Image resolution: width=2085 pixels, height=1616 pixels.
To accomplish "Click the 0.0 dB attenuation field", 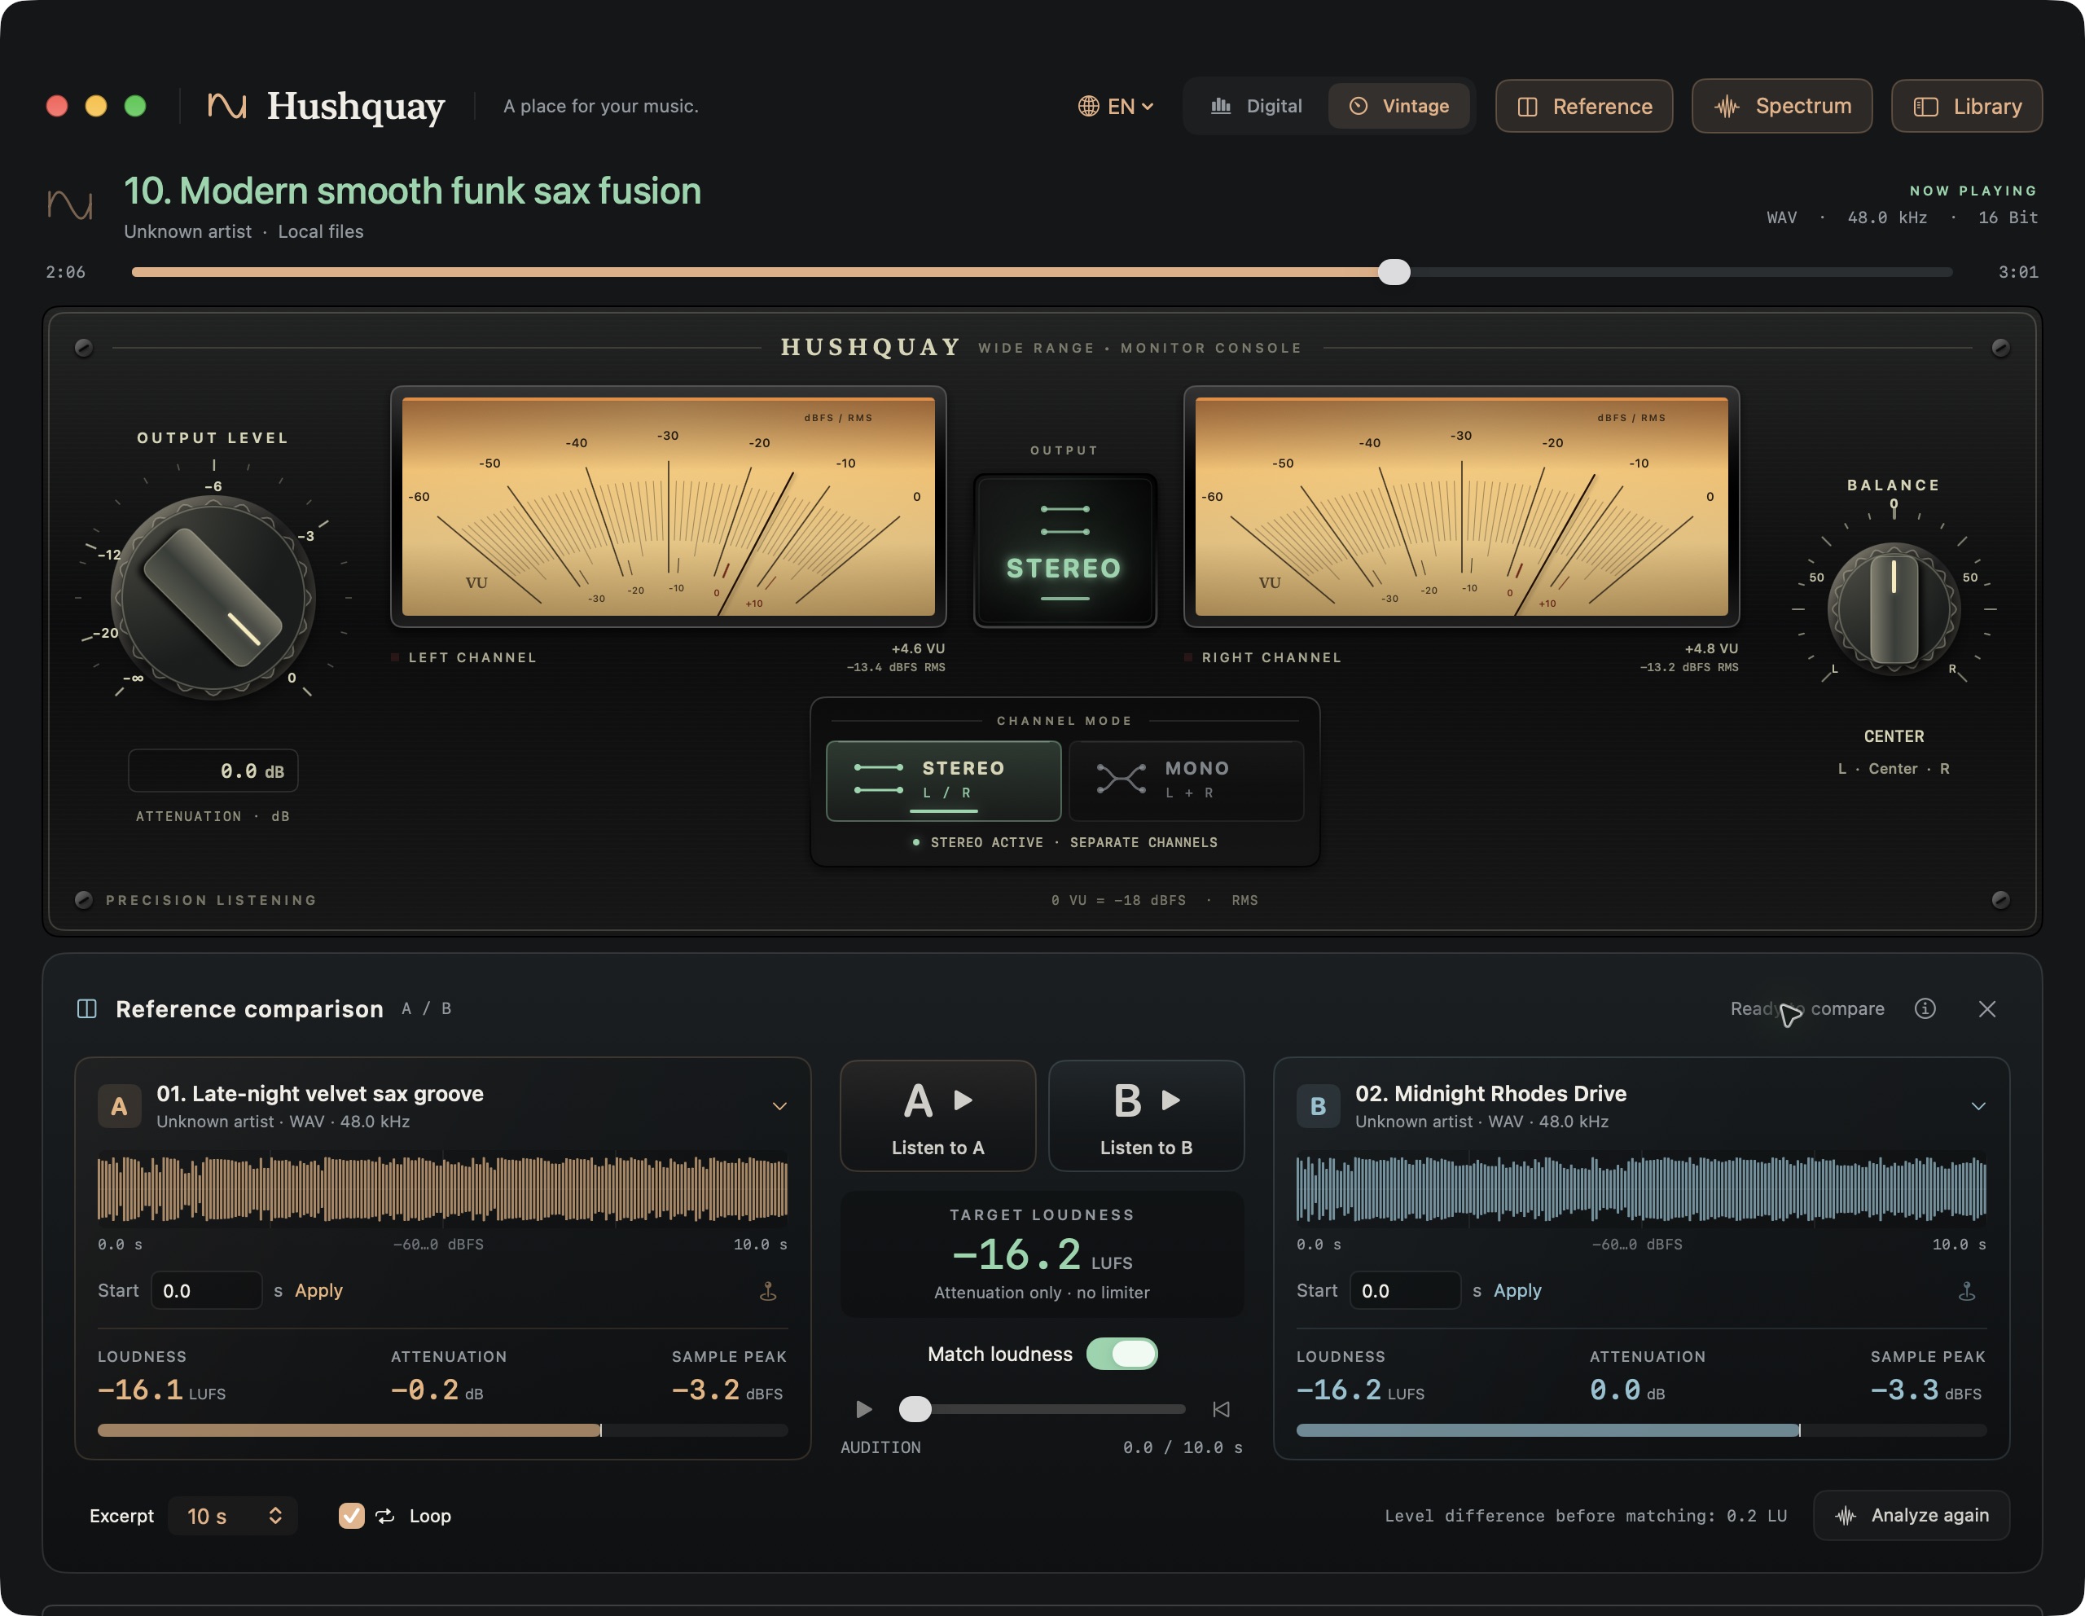I will (x=213, y=771).
